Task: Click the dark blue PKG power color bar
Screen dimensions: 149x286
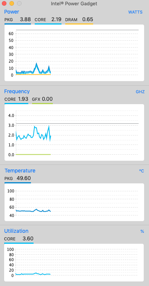Action: tap(18, 24)
